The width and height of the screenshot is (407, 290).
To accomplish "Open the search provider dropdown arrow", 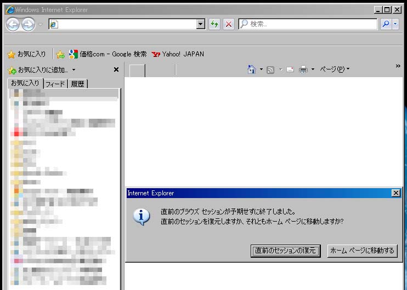I will [395, 24].
